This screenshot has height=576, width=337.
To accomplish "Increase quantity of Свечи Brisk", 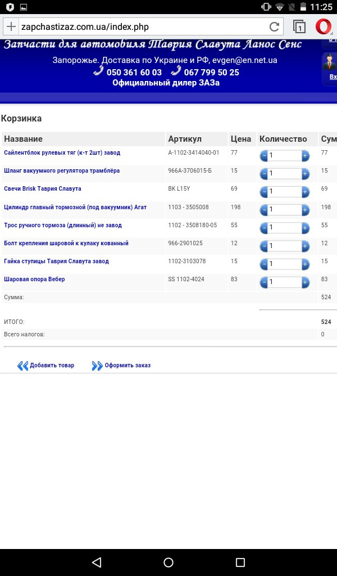I will pyautogui.click(x=305, y=192).
